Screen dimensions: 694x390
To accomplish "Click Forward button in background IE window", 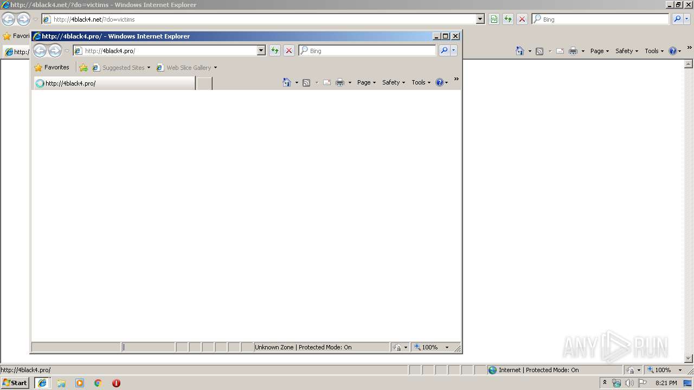I will [x=23, y=19].
